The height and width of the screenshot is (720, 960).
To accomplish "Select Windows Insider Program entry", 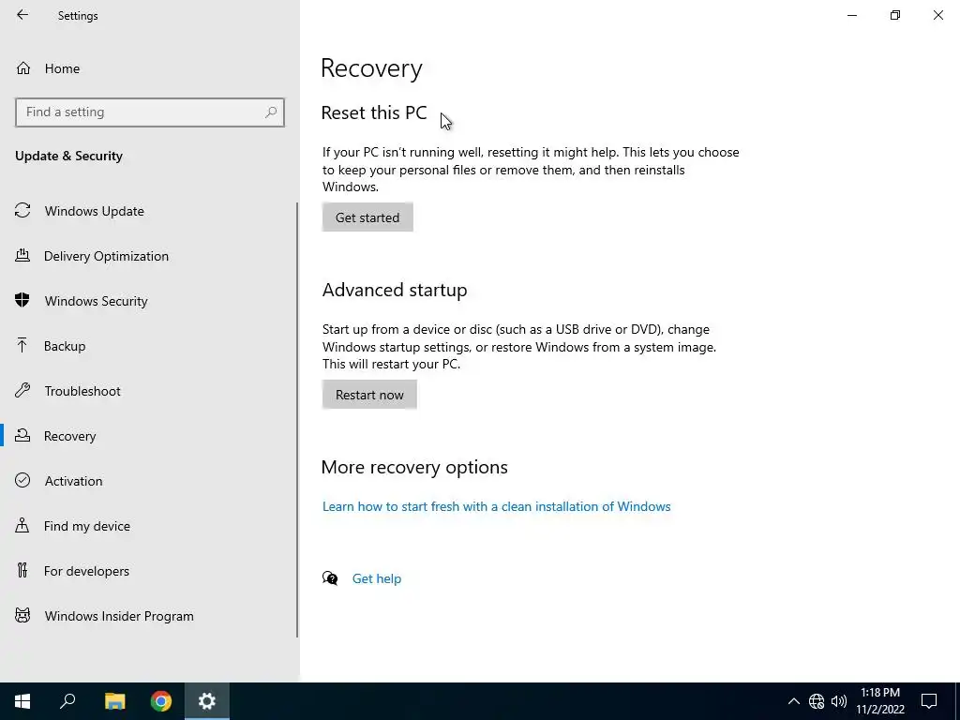I will click(x=119, y=616).
